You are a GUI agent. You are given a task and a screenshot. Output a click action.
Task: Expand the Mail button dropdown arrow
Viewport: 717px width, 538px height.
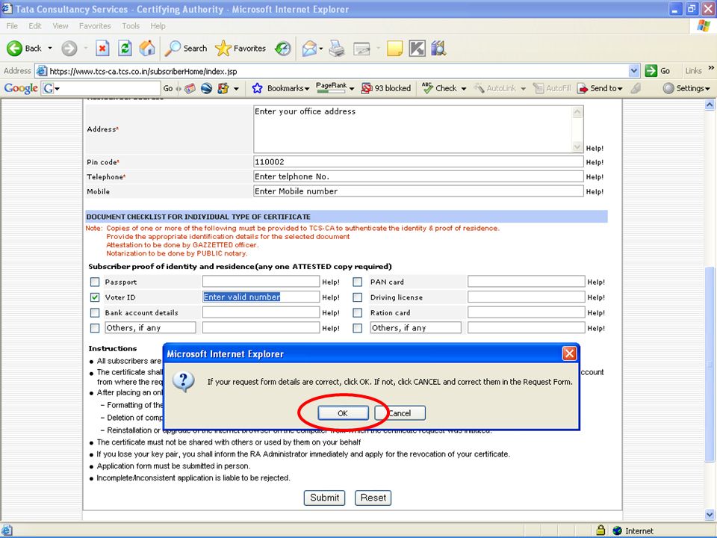click(321, 49)
